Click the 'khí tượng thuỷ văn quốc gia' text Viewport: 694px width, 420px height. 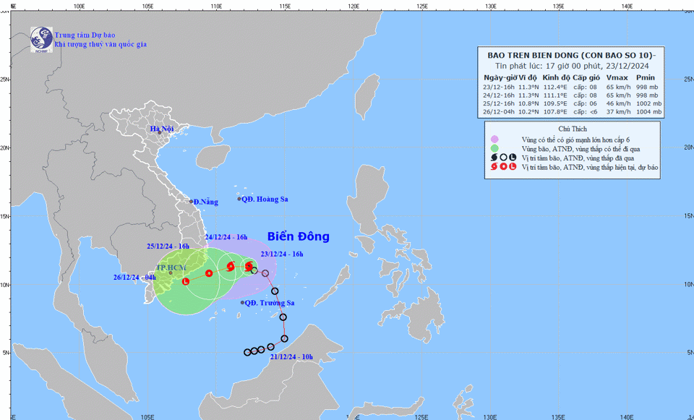(100, 44)
